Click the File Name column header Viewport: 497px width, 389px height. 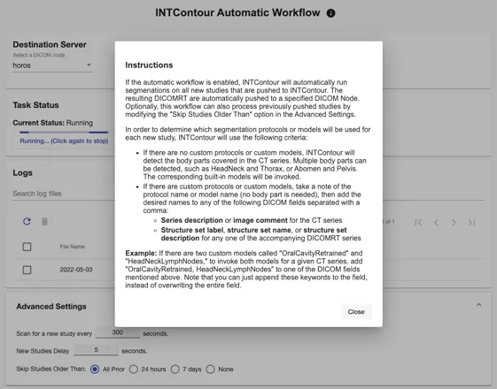(73, 247)
